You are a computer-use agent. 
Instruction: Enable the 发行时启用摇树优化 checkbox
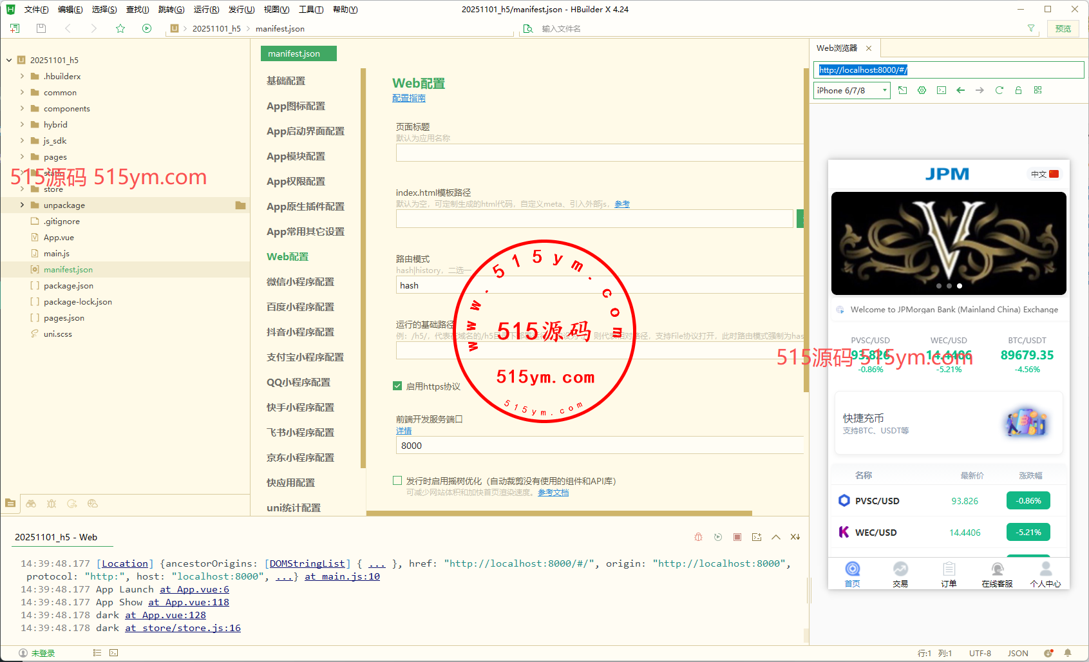(397, 481)
